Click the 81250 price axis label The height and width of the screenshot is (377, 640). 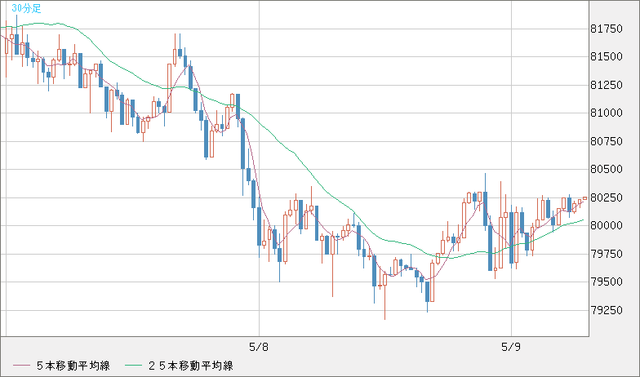click(x=607, y=85)
